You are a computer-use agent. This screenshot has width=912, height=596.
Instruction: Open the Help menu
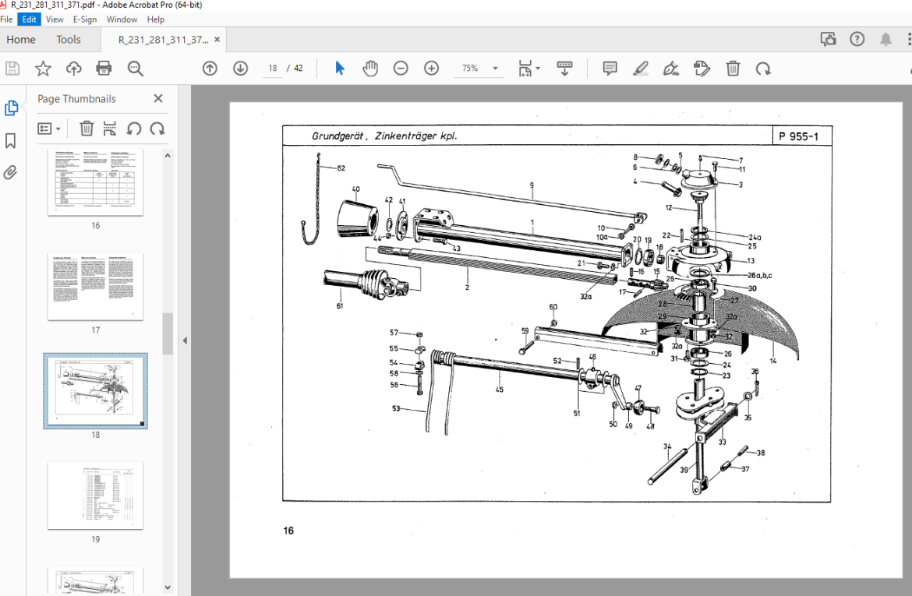(x=155, y=19)
